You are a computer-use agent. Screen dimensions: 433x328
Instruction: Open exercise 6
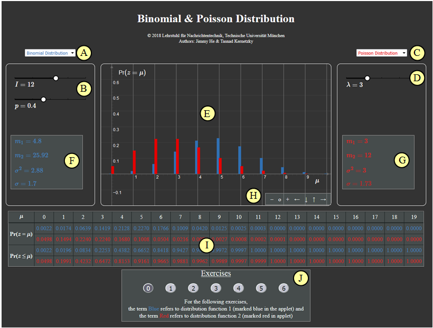pos(284,288)
